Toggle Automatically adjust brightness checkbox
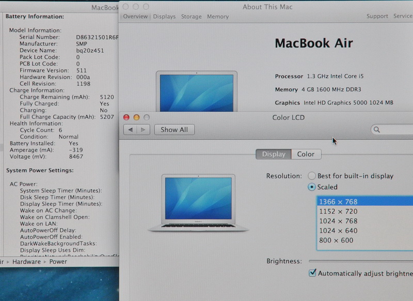 312,273
